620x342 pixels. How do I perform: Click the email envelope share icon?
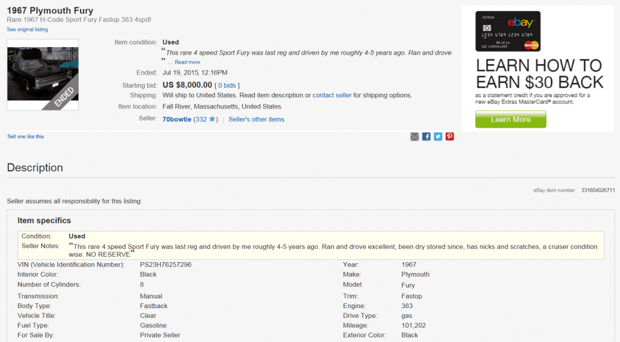click(414, 137)
